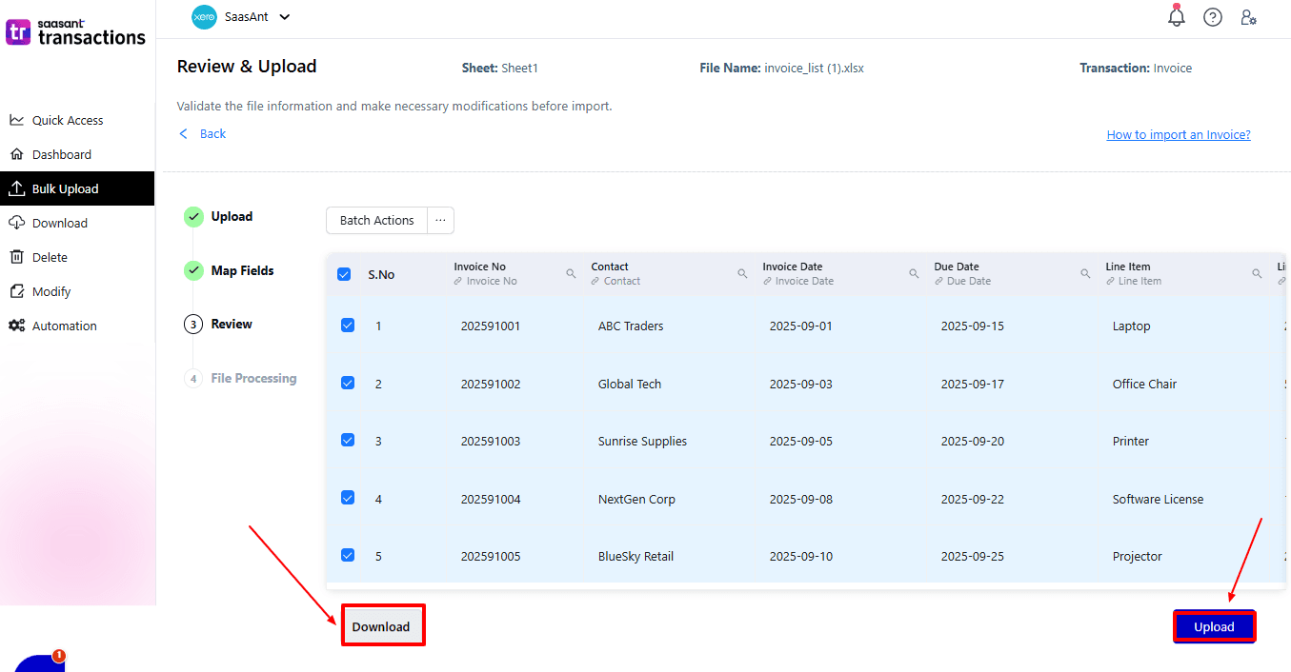Click the help question mark icon
The height and width of the screenshot is (672, 1291).
(x=1212, y=17)
